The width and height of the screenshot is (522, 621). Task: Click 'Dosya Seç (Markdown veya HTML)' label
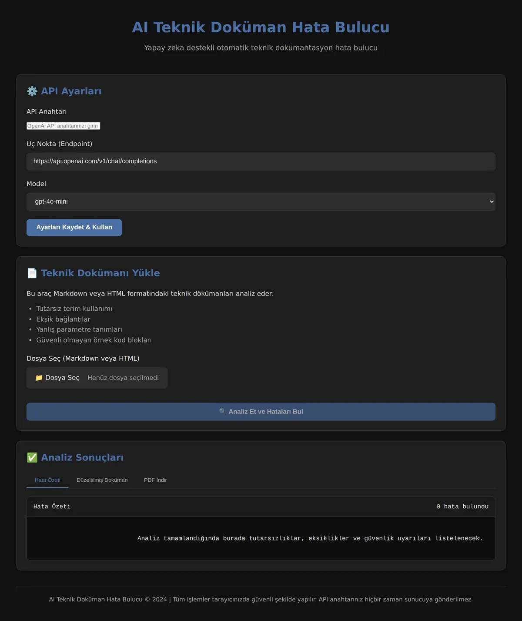click(x=83, y=358)
